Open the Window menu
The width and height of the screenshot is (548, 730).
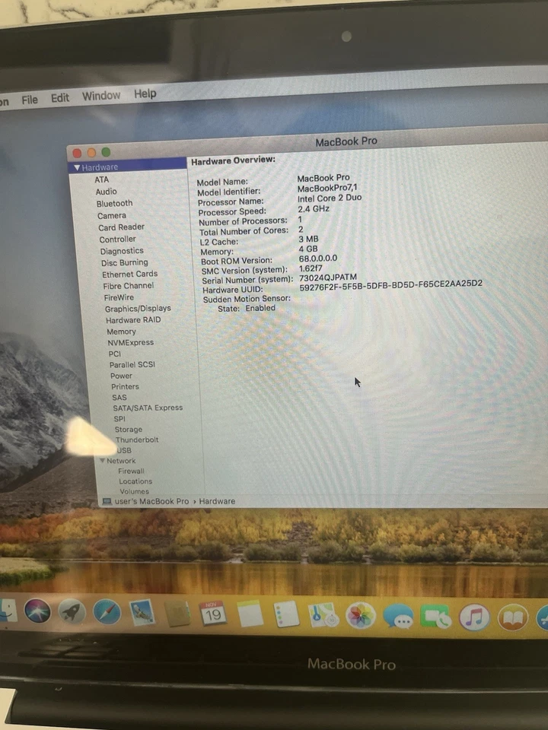click(101, 96)
